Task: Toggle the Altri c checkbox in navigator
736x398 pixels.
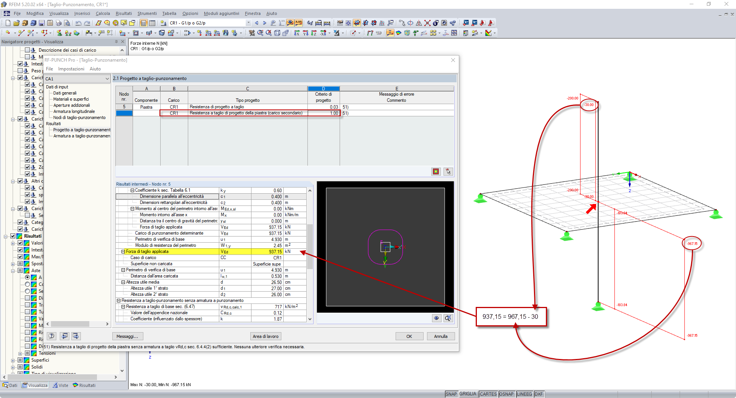Action: pos(20,181)
